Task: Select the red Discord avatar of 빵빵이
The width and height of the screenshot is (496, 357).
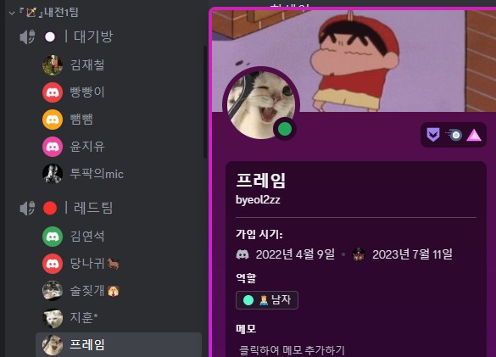Action: [53, 92]
